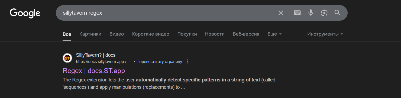401x98 pixels.
Task: Open the Инструменты dropdown
Action: coord(325,34)
